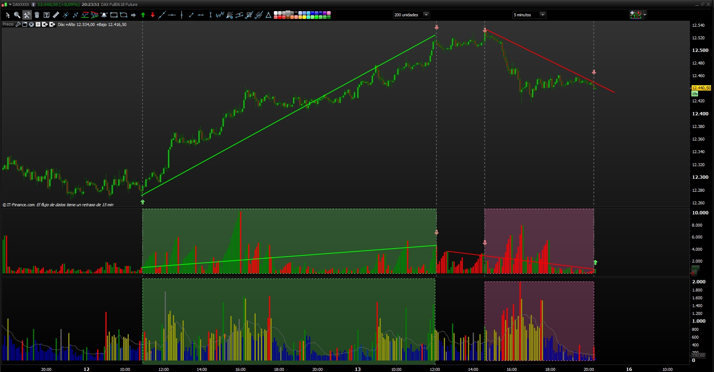
Task: Select the zigzag wave drawing tool
Action: pyautogui.click(x=220, y=15)
